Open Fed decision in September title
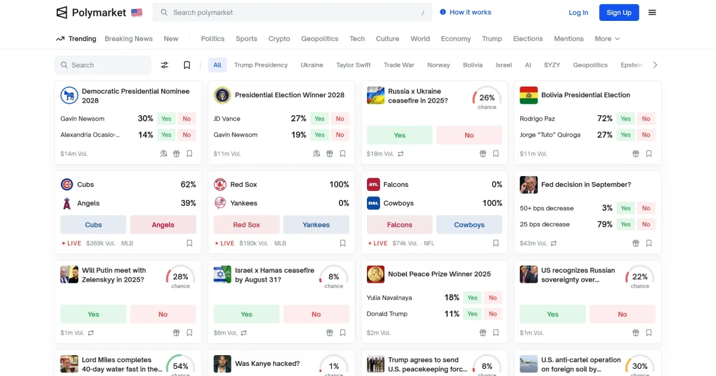Screen dimensions: 716x376 click(586, 185)
